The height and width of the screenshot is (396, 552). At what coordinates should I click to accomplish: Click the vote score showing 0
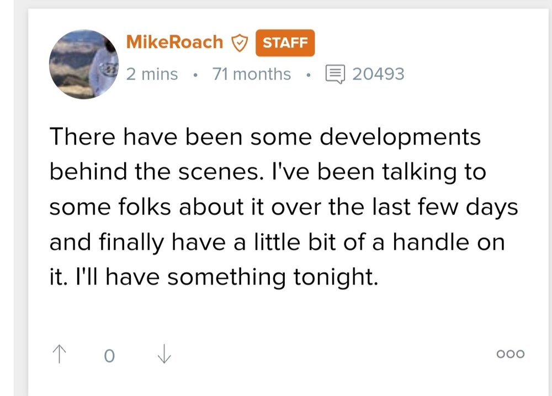[x=109, y=356]
